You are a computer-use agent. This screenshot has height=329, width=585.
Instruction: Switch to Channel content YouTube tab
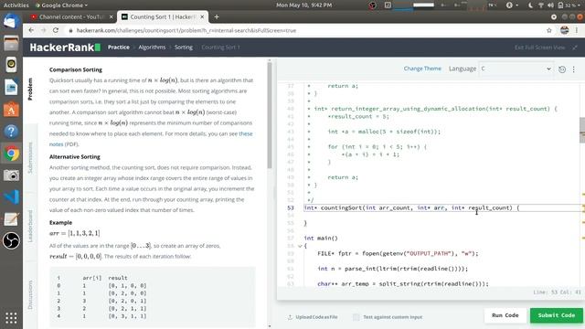(x=71, y=16)
